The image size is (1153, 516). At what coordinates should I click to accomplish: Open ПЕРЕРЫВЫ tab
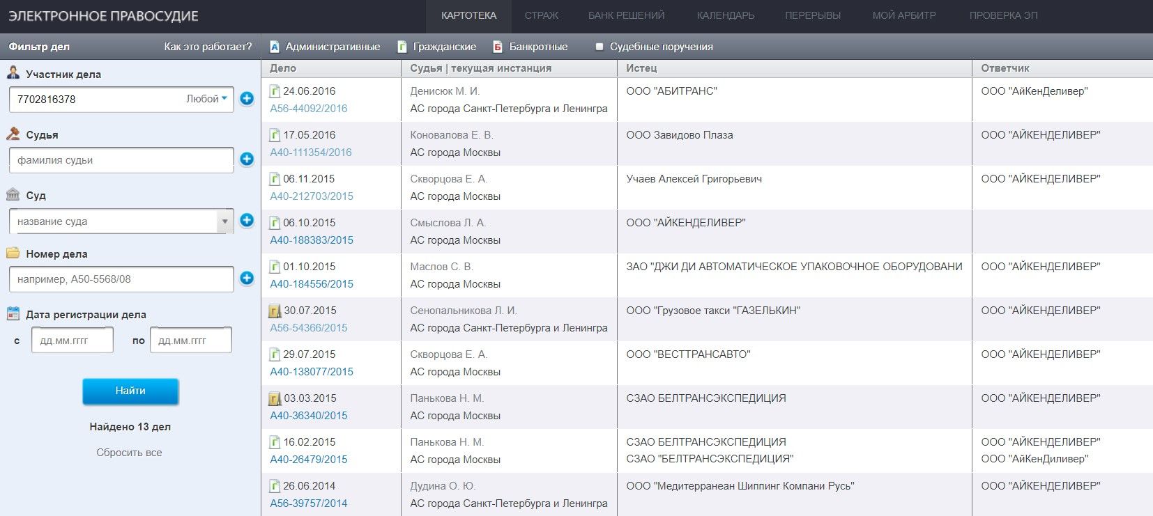813,15
